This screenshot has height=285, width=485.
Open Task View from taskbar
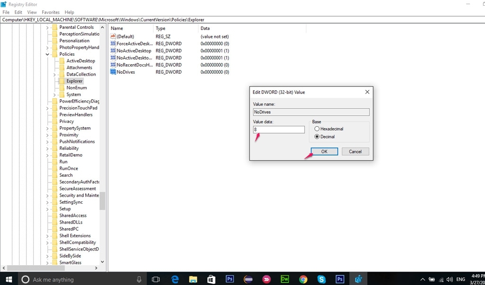coord(155,279)
